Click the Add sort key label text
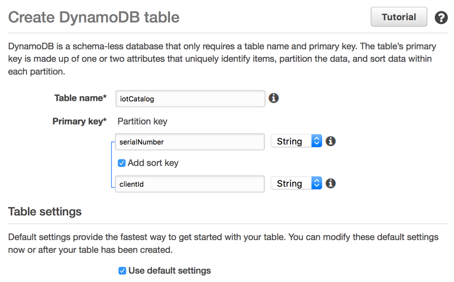Screen dimensions: 454x282 (153, 163)
